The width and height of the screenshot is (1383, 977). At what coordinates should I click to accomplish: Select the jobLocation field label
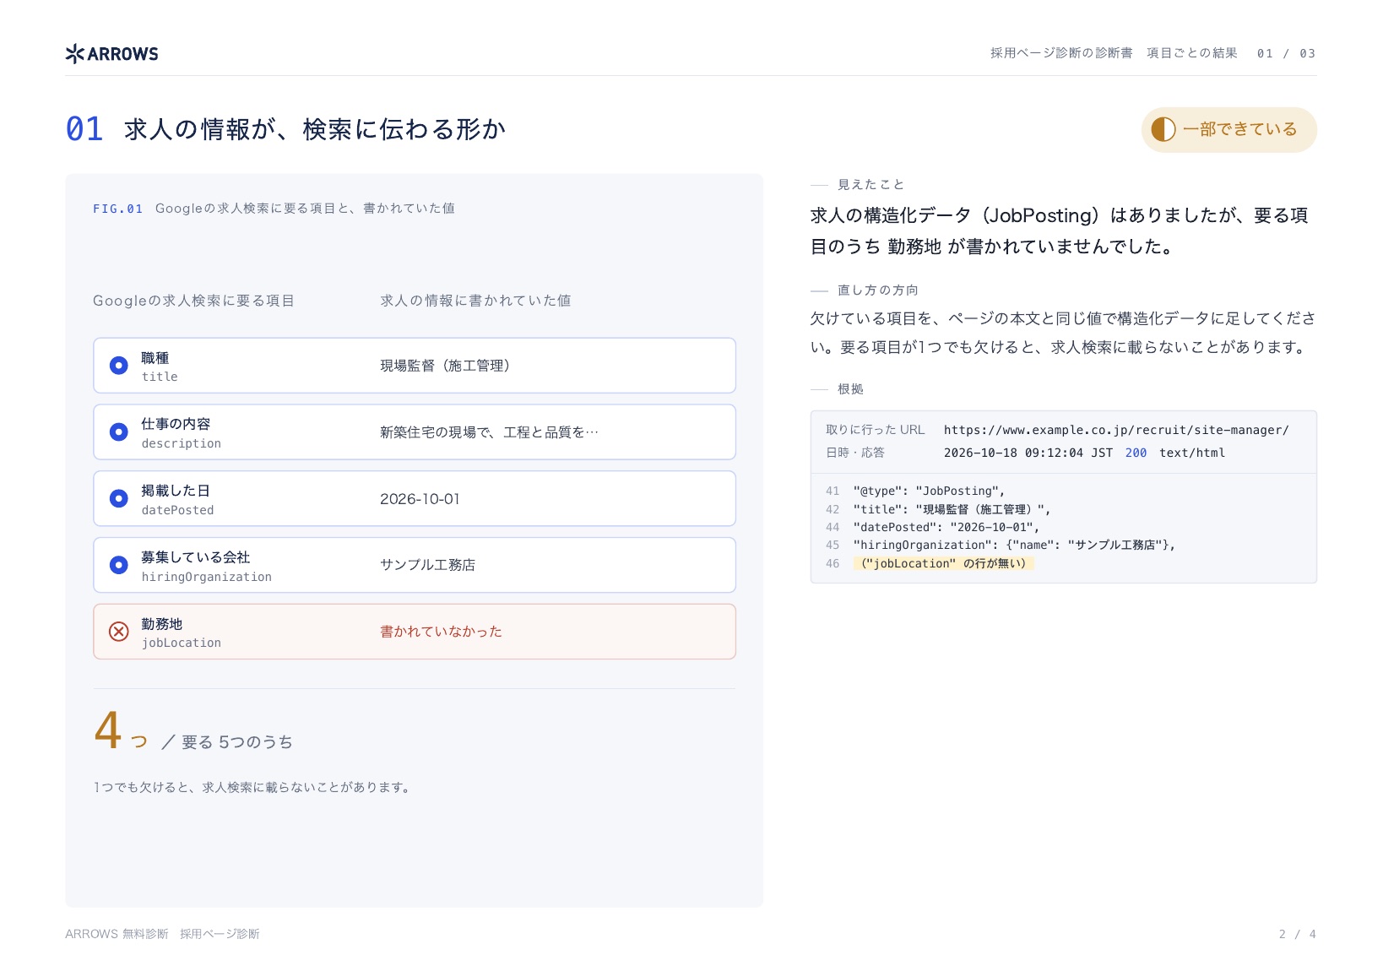[182, 643]
